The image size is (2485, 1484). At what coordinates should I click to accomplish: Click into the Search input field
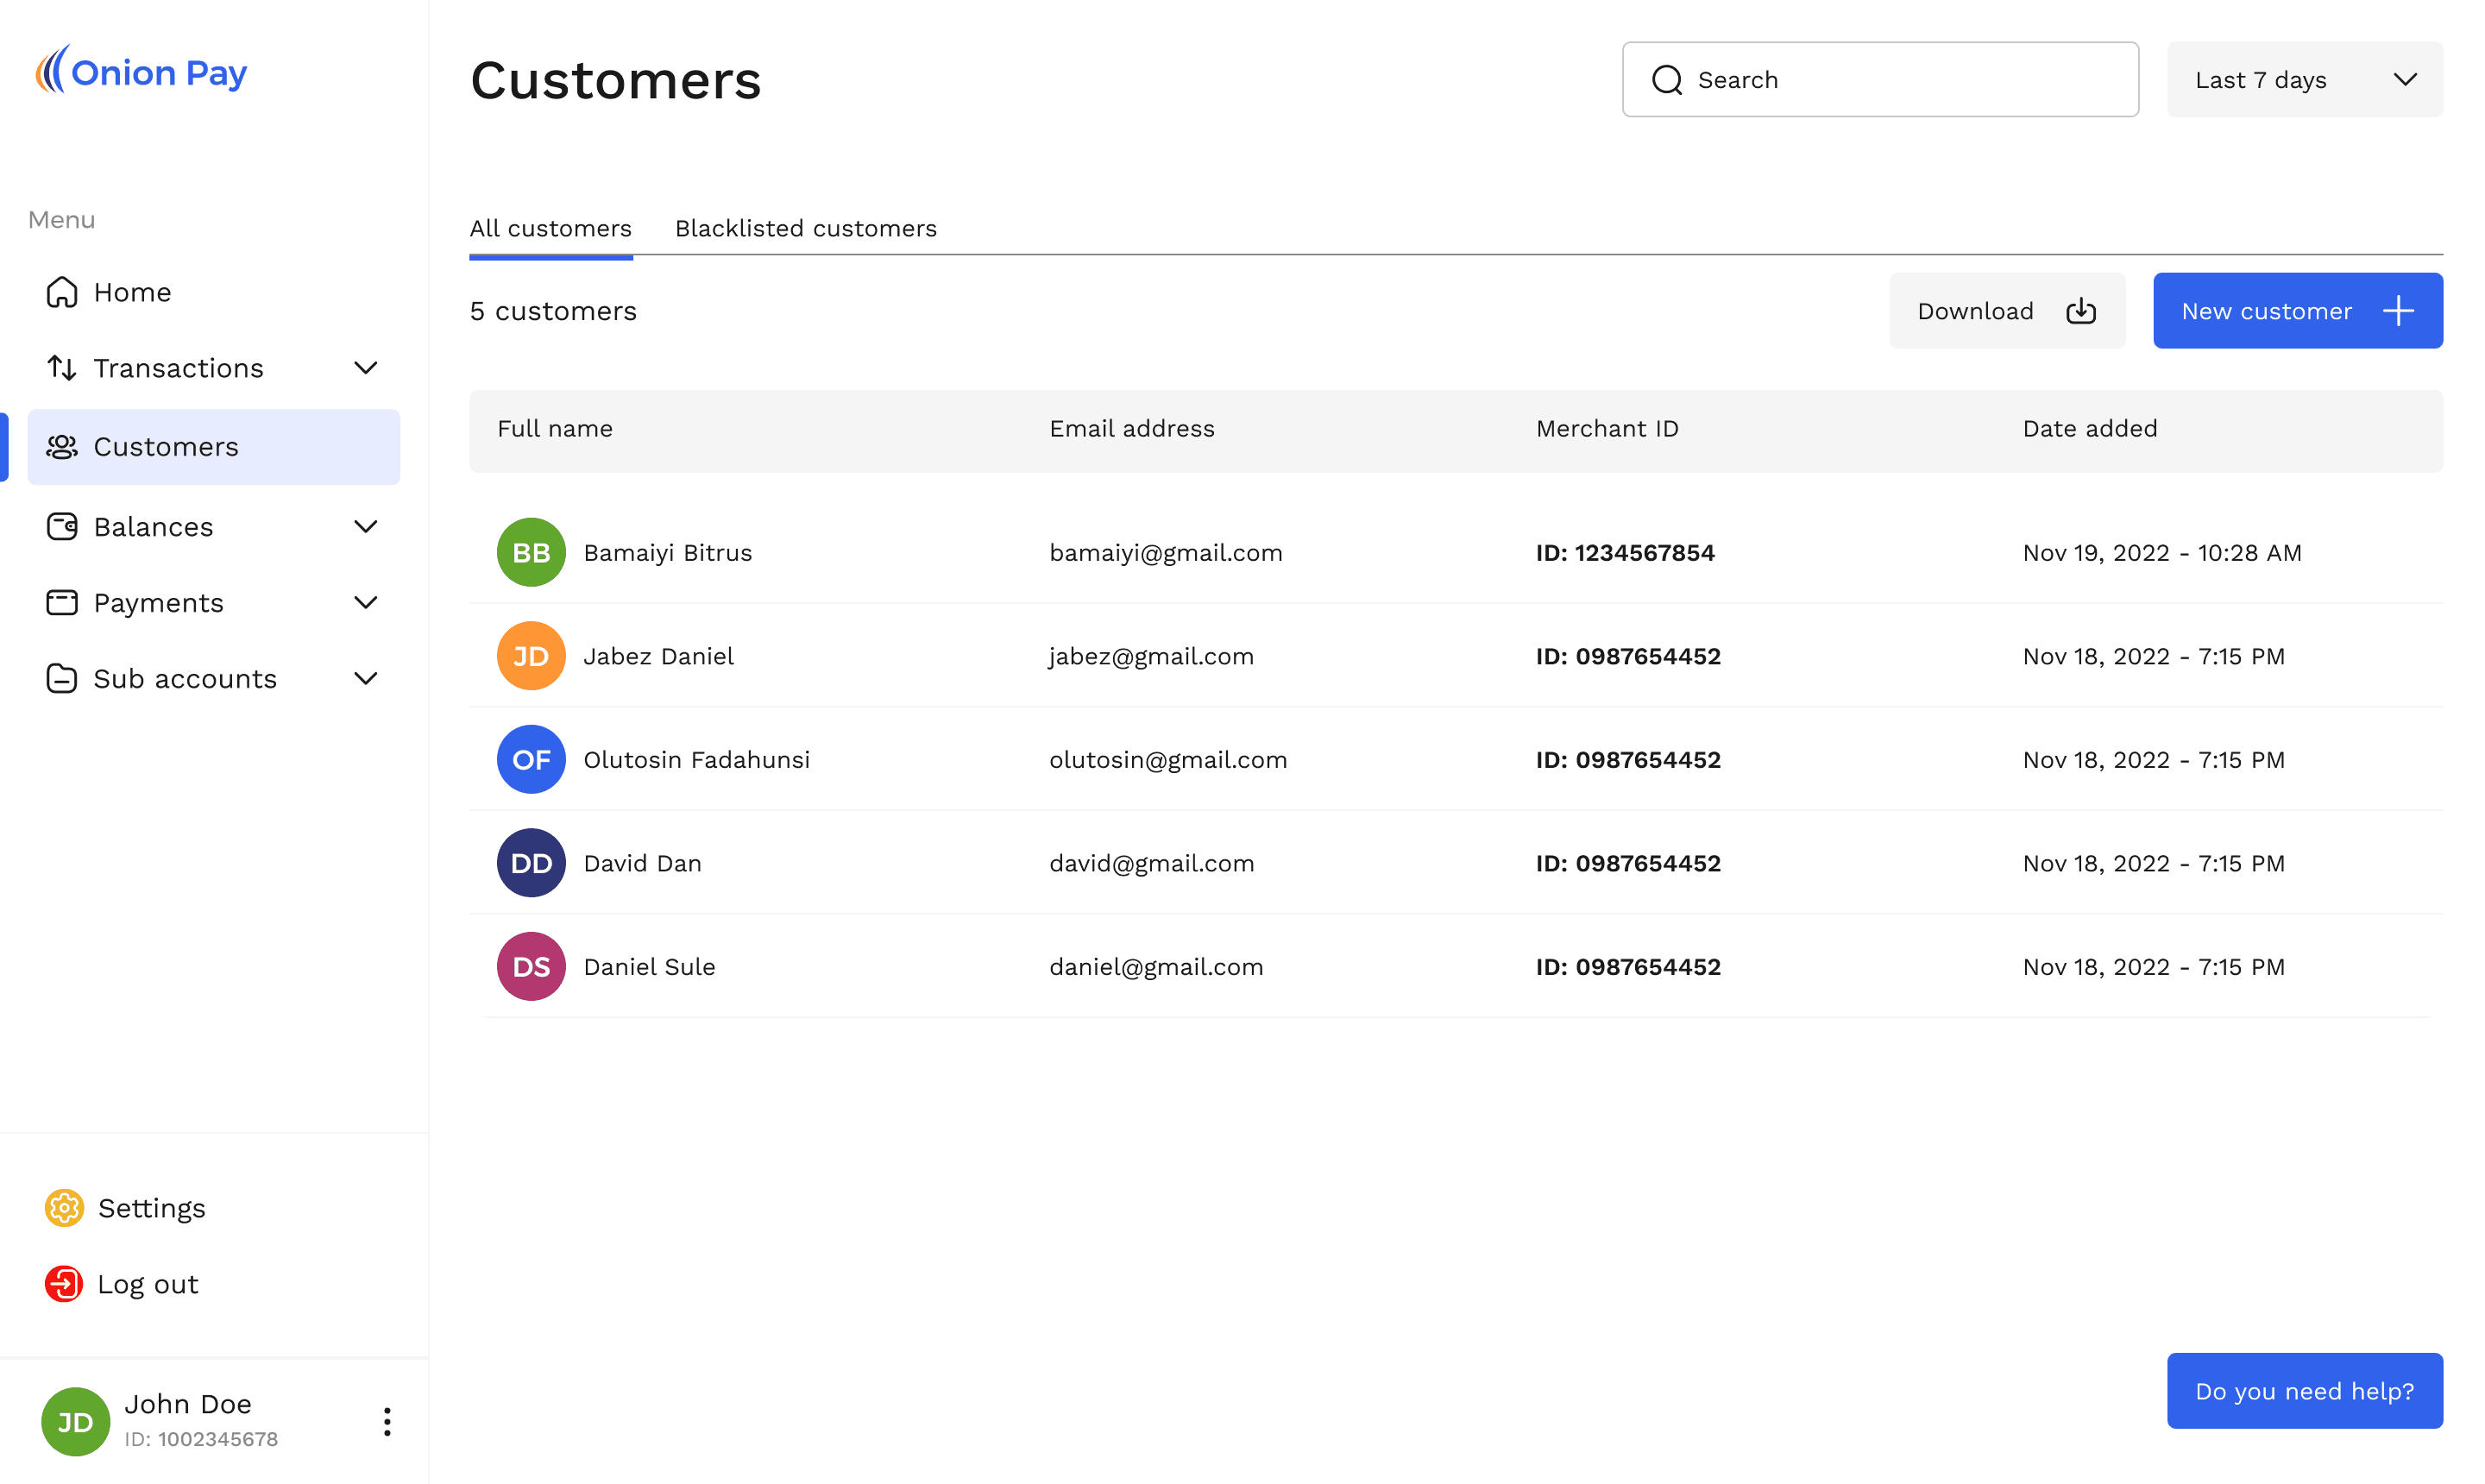pos(1880,80)
